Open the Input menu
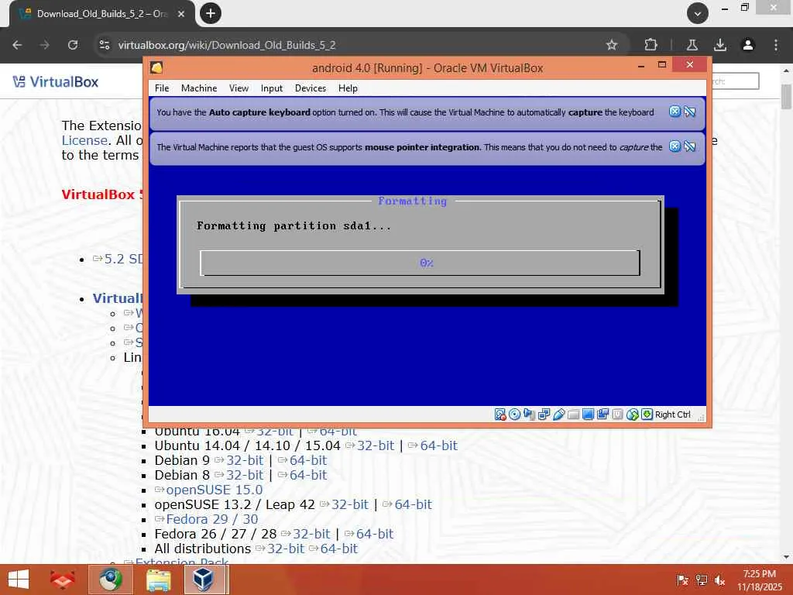This screenshot has width=793, height=595. coord(272,88)
